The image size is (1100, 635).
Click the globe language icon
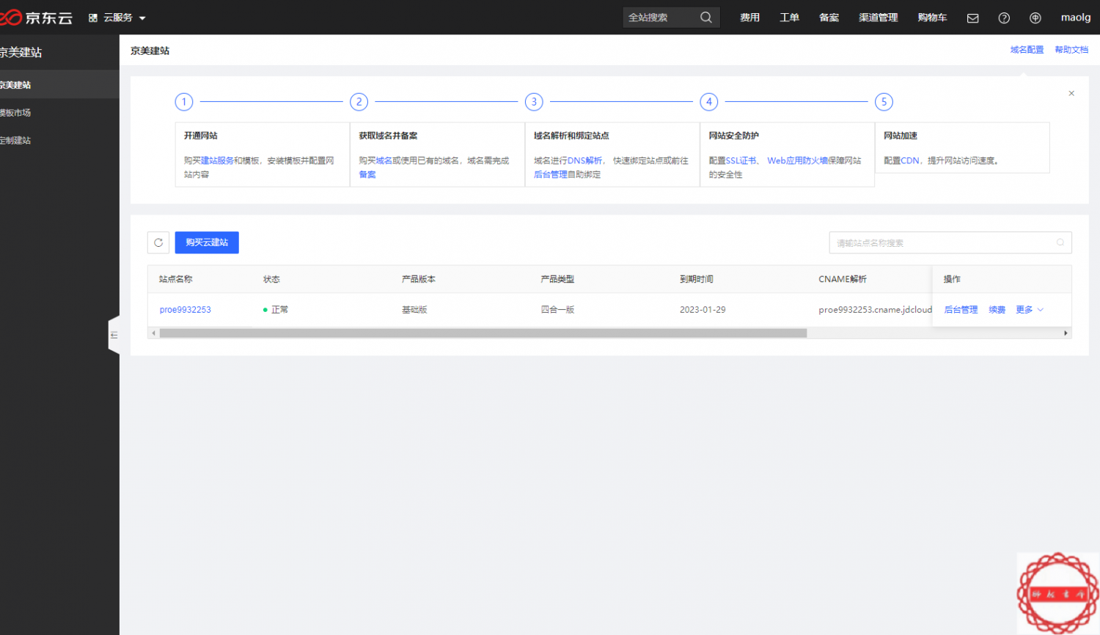(1035, 18)
